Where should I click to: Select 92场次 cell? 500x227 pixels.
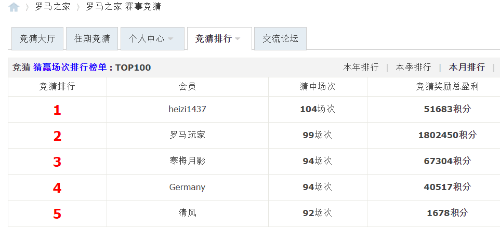(318, 212)
